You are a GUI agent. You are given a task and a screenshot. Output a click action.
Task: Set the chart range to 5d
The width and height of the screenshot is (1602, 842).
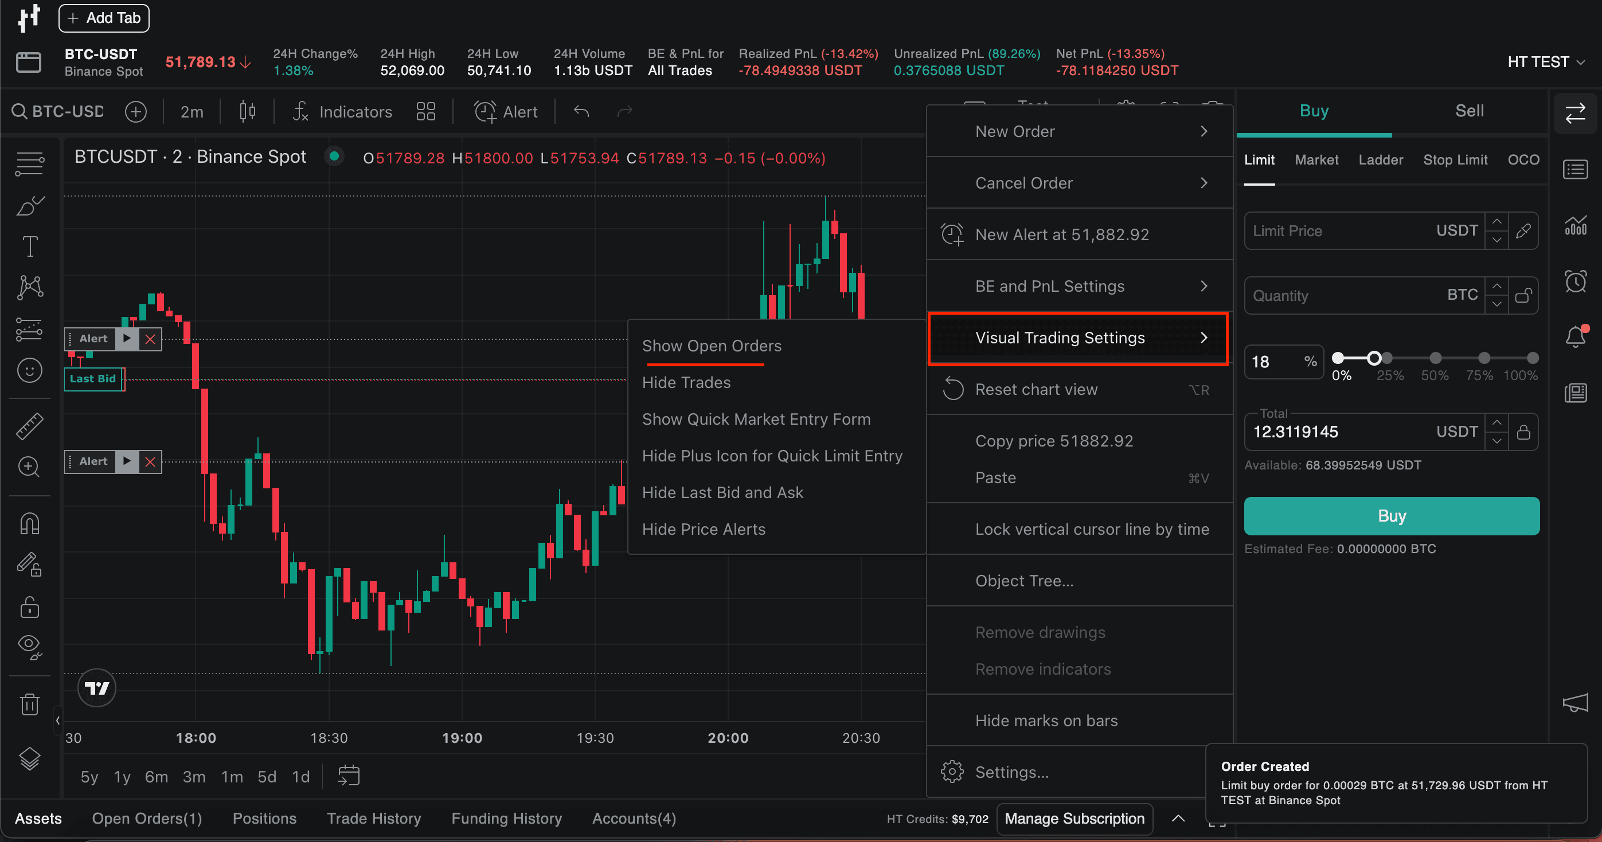[x=267, y=777]
